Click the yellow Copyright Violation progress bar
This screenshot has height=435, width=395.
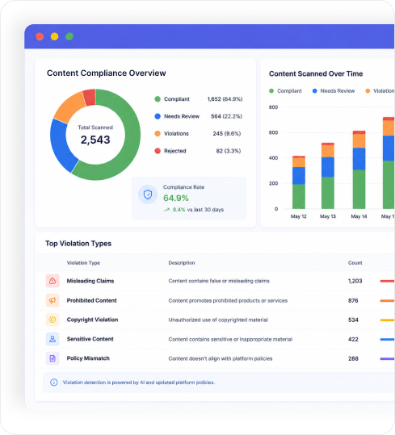coord(388,320)
